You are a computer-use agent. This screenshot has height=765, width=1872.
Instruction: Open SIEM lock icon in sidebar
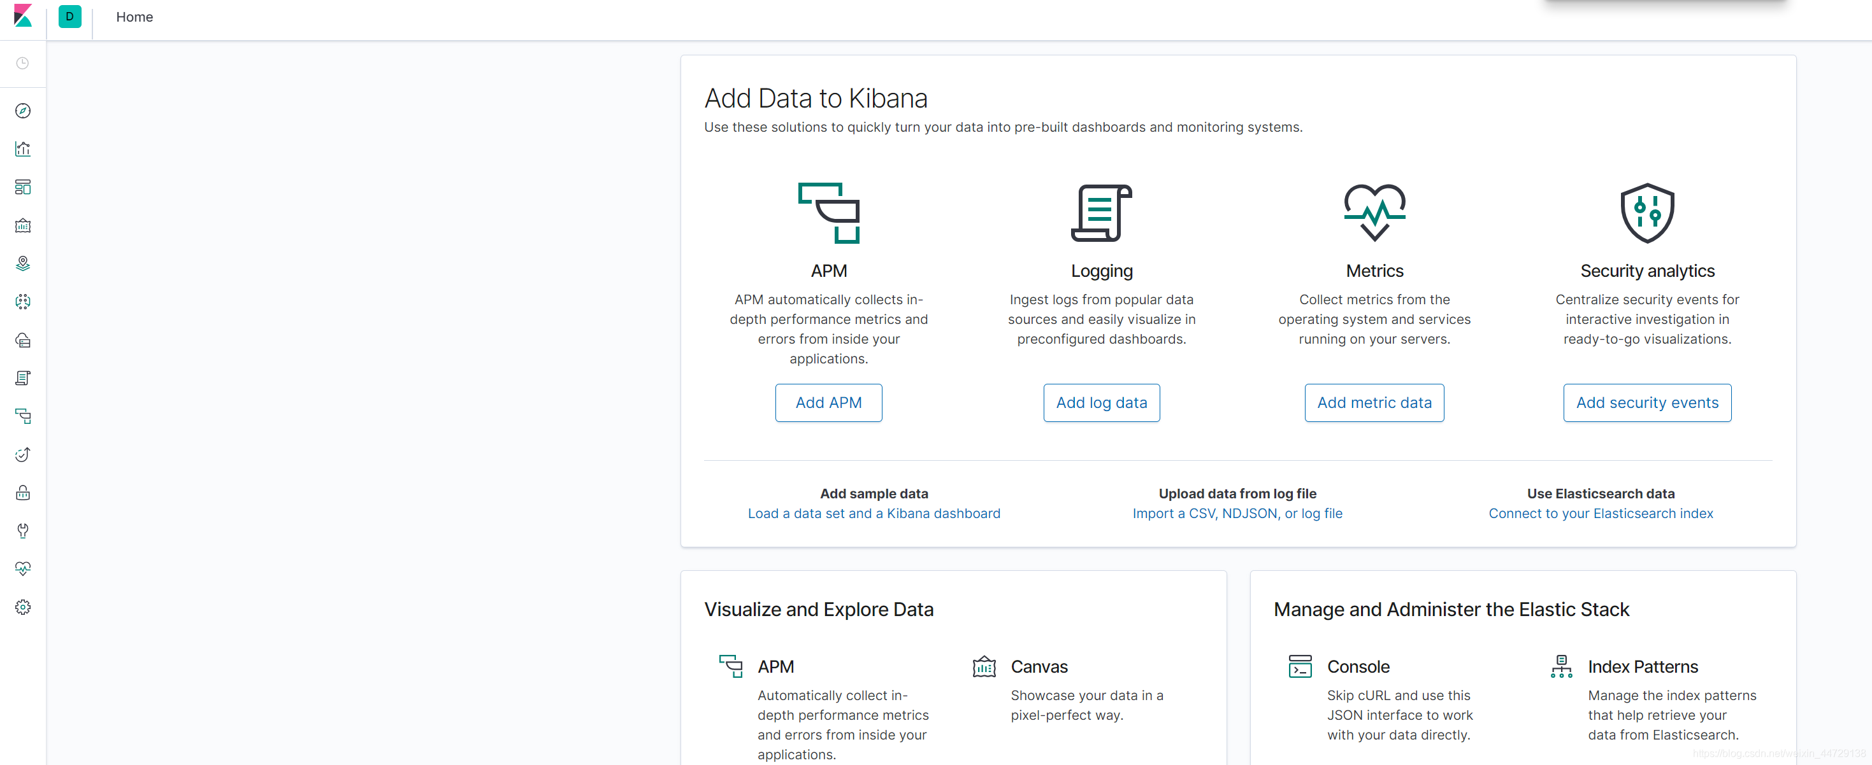[x=22, y=493]
